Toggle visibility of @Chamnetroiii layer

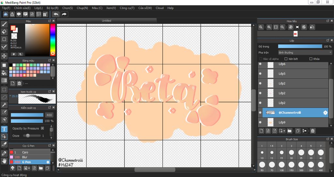[x=260, y=113]
